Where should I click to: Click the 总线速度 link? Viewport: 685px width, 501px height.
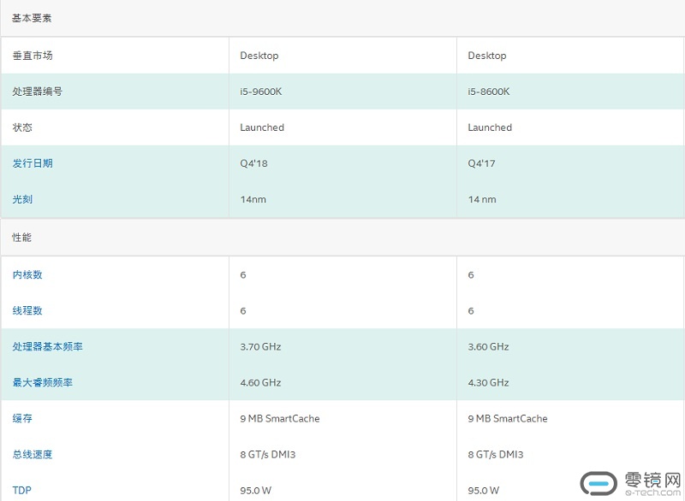(x=33, y=454)
